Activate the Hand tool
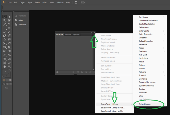 tap(5, 66)
